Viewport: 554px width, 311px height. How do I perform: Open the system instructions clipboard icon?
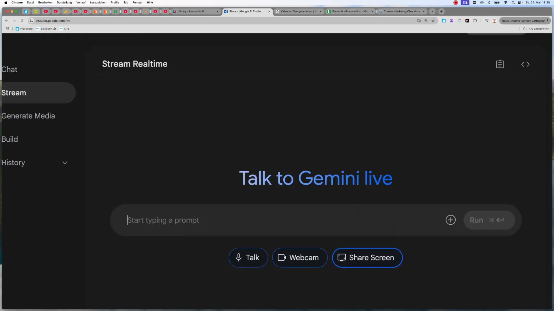(x=500, y=64)
